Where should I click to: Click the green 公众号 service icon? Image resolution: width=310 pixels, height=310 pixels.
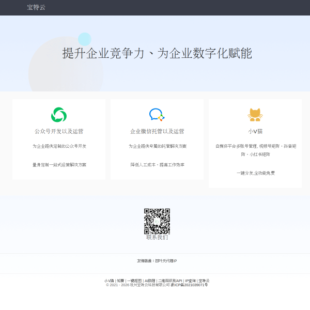pos(59,115)
